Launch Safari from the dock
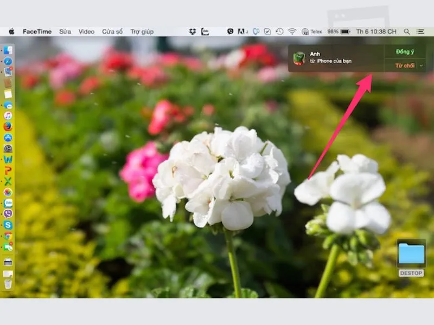Viewport: 434px width, 325px height. click(8, 61)
